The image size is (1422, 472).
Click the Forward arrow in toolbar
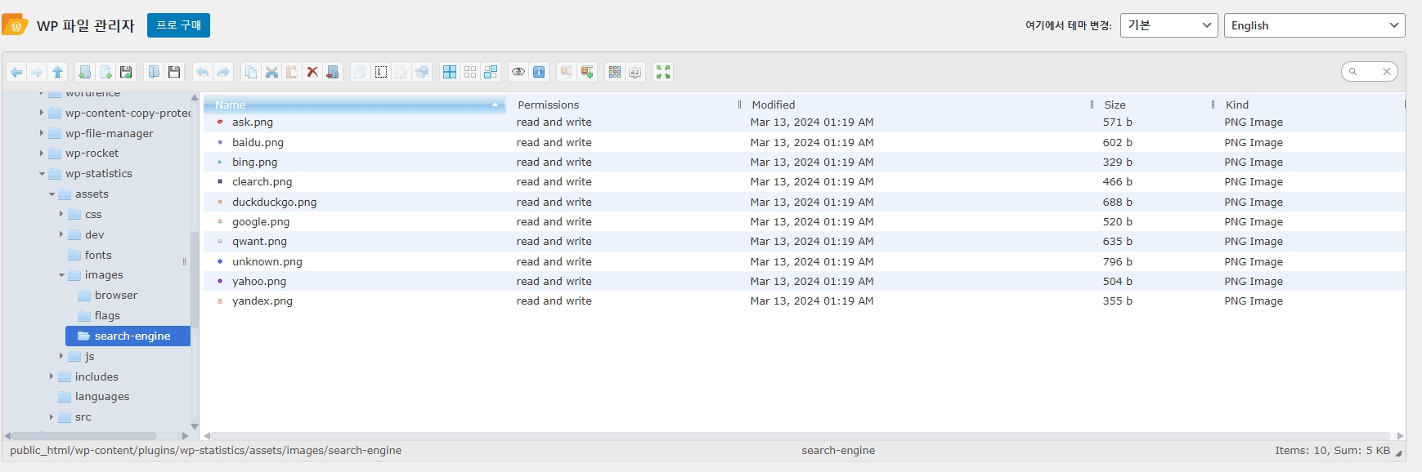coord(37,72)
